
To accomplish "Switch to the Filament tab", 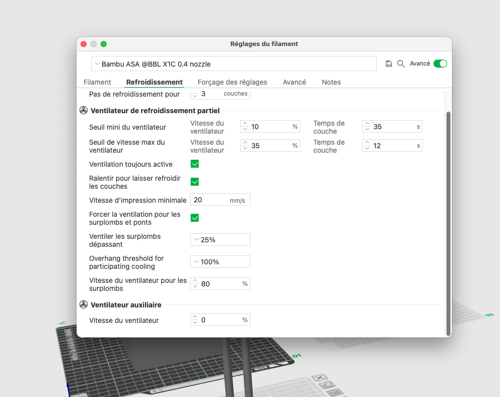I will 97,82.
